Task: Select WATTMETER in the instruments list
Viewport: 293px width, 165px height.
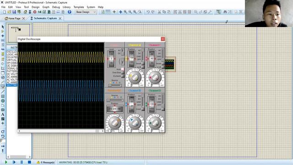Action: tap(12, 85)
